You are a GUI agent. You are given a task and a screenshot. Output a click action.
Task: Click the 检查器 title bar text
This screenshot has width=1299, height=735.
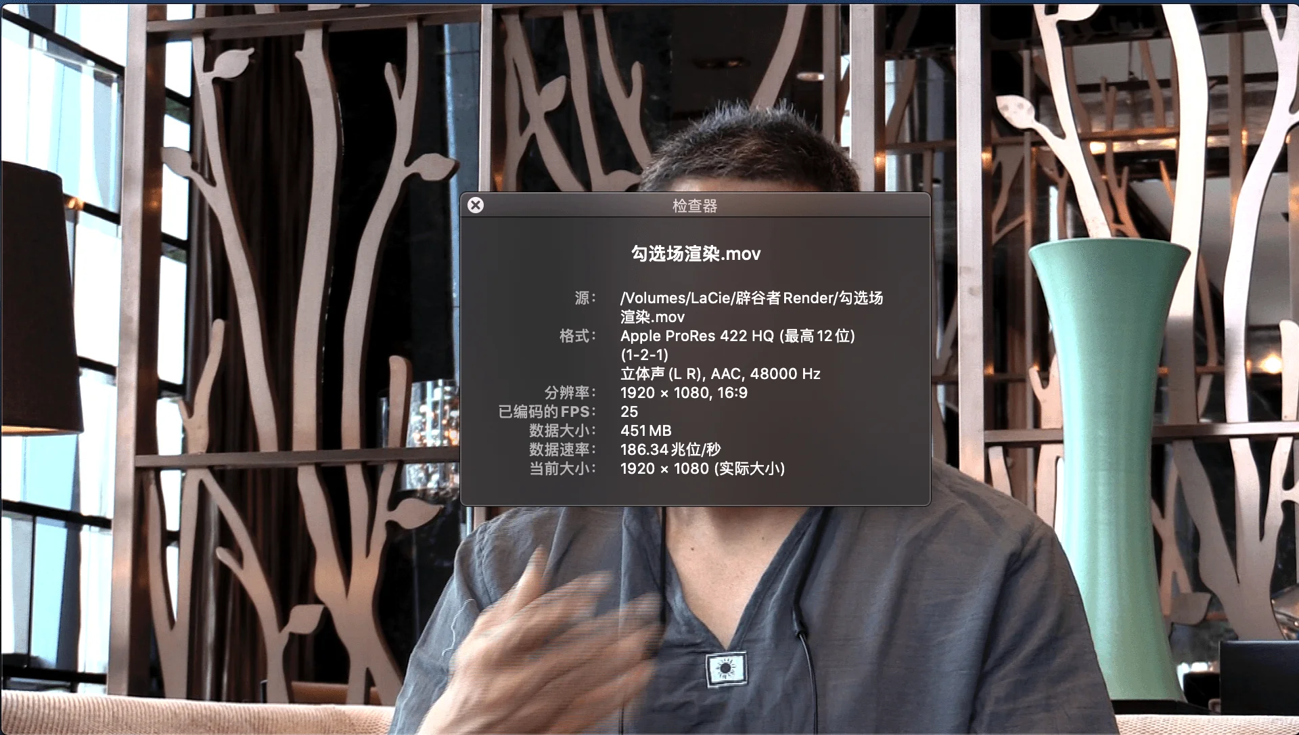coord(695,206)
